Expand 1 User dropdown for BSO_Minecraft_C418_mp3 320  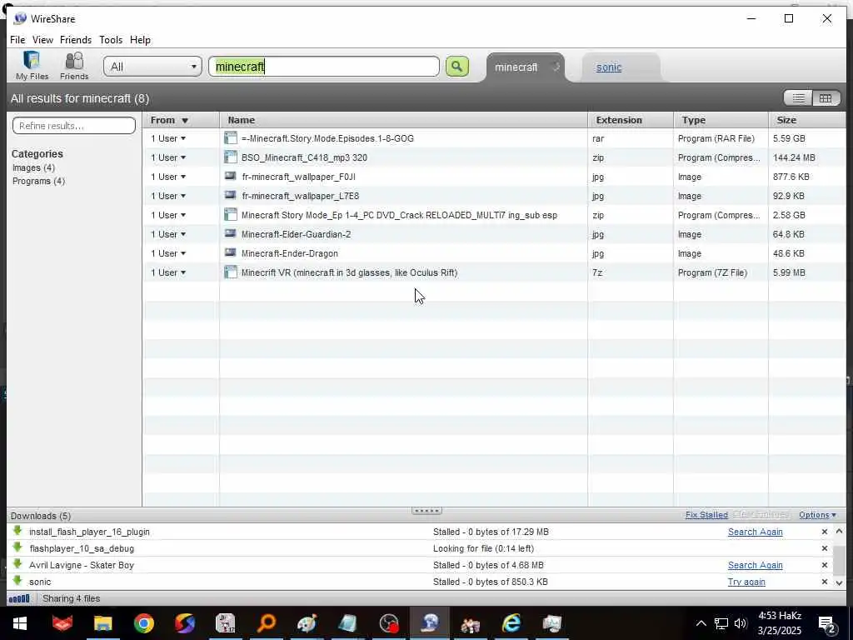168,157
